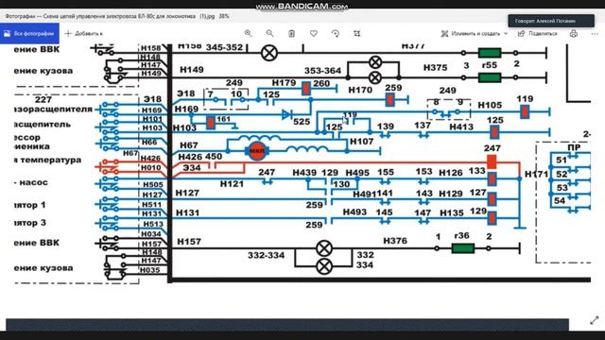This screenshot has width=605, height=340.
Task: Click the H376 wire label
Action: click(395, 241)
